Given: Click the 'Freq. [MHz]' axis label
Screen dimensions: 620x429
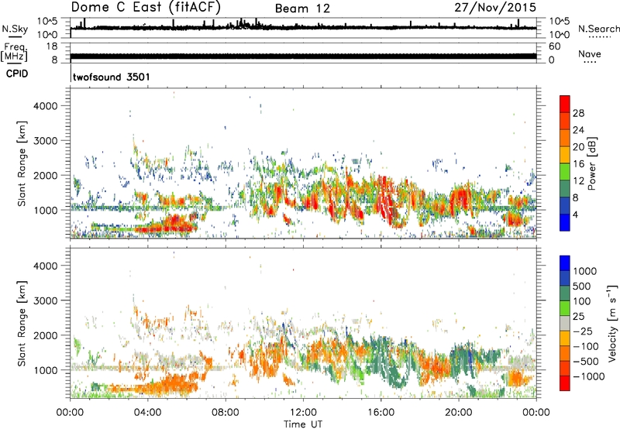Looking at the screenshot, I should click(x=14, y=53).
